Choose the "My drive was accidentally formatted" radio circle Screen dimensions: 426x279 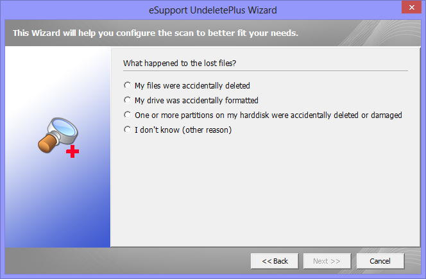tap(128, 100)
